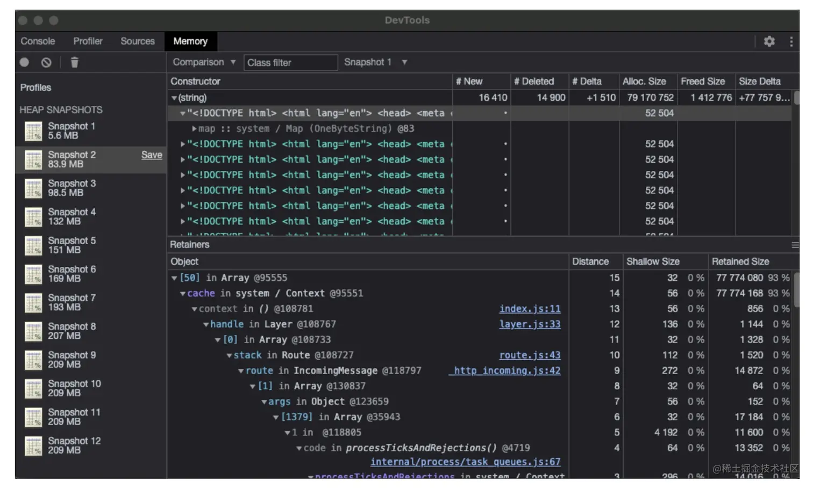
Task: Open internal/process/task_queues.js:67 link
Action: (465, 462)
